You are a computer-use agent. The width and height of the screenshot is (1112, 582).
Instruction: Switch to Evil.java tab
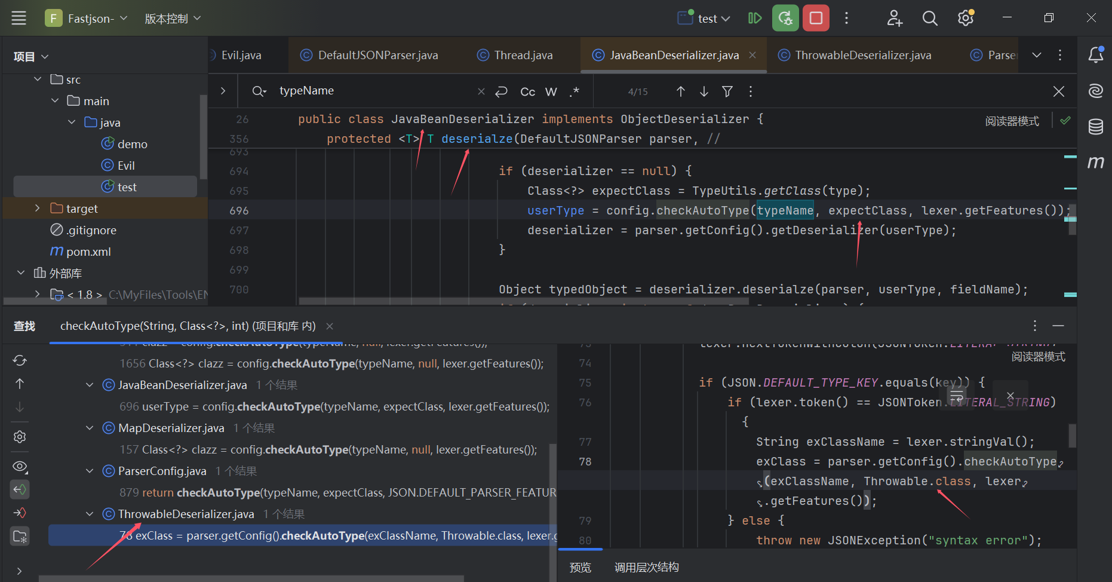(x=241, y=55)
